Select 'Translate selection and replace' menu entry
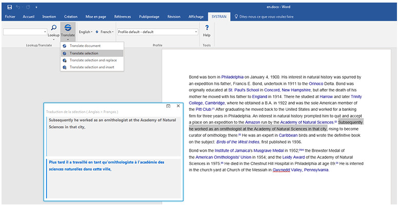Image resolution: width=398 pixels, height=207 pixels. tap(93, 60)
